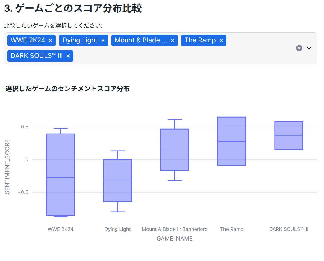The image size is (324, 261).
Task: Remove The Ramp tag
Action: (x=221, y=40)
